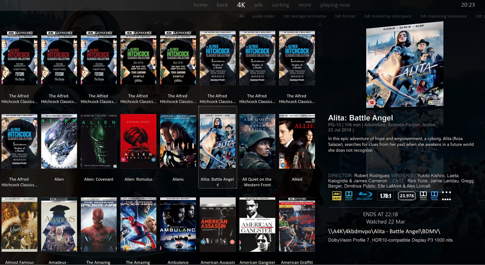Select the American Assassin poster
Screen dimensions: 485x265
pyautogui.click(x=218, y=225)
